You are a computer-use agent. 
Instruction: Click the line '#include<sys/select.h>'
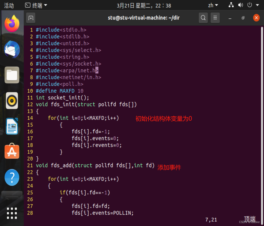(68, 50)
